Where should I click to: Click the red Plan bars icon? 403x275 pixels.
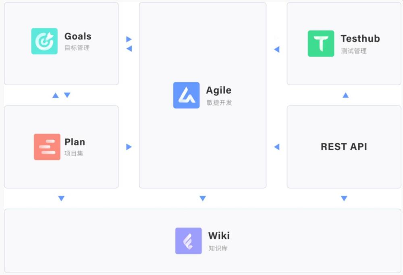click(47, 147)
